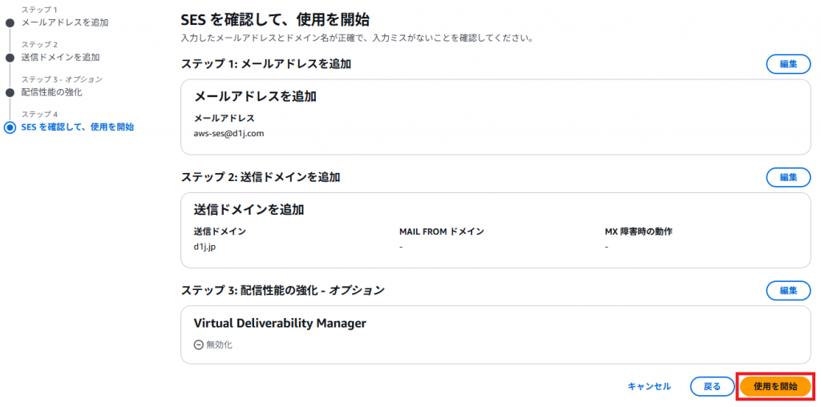Click the minus-circle icon beside 無効化
This screenshot has width=821, height=407.
pos(198,345)
